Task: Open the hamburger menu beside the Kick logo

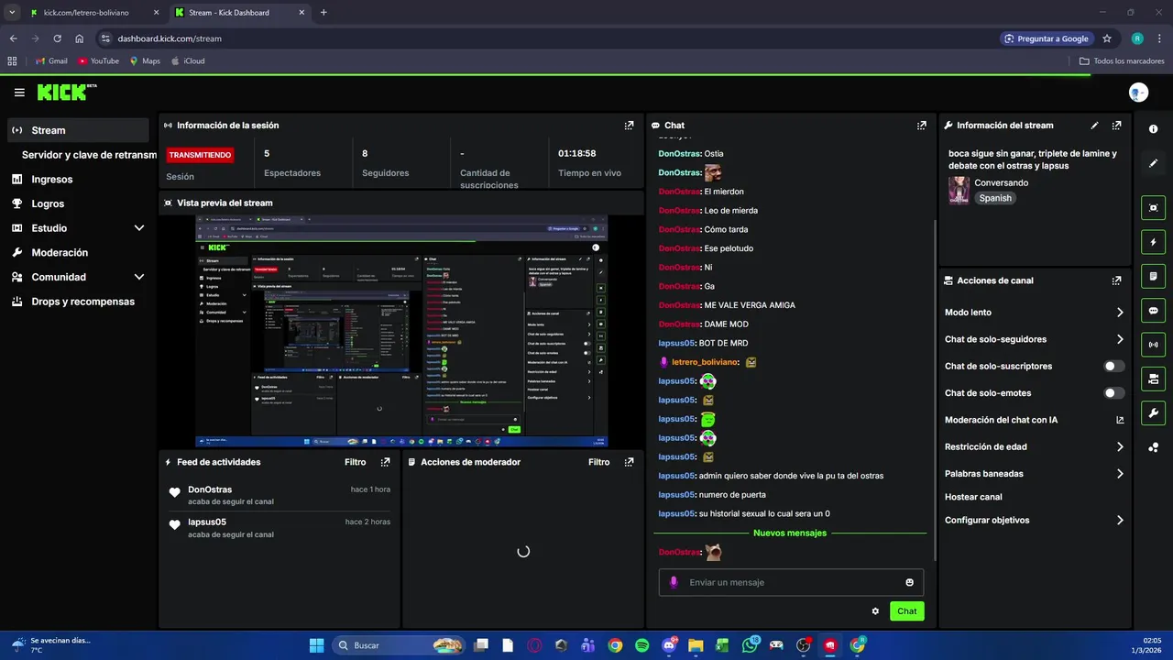Action: (19, 93)
